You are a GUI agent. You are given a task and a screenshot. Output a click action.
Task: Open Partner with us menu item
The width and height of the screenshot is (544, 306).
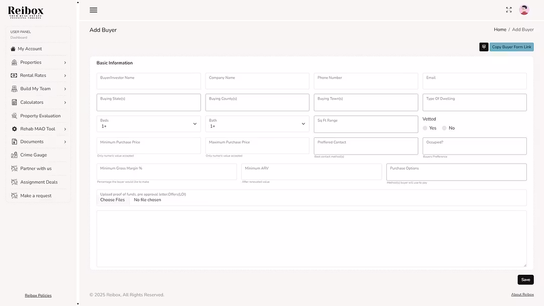[x=36, y=169]
